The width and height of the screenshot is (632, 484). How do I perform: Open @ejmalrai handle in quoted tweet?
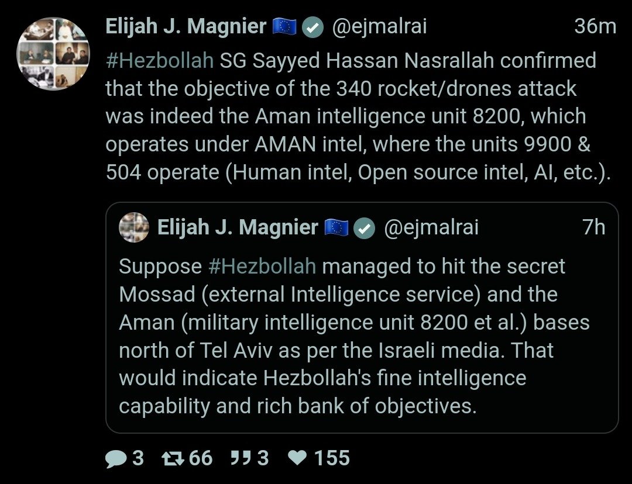[431, 227]
